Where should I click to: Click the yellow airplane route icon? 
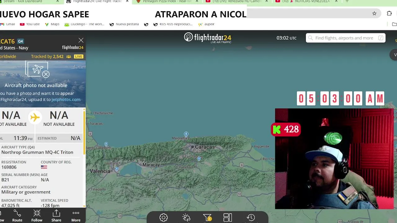pyautogui.click(x=35, y=117)
